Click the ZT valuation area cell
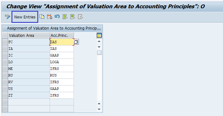The image size is (223, 116). coord(29,95)
